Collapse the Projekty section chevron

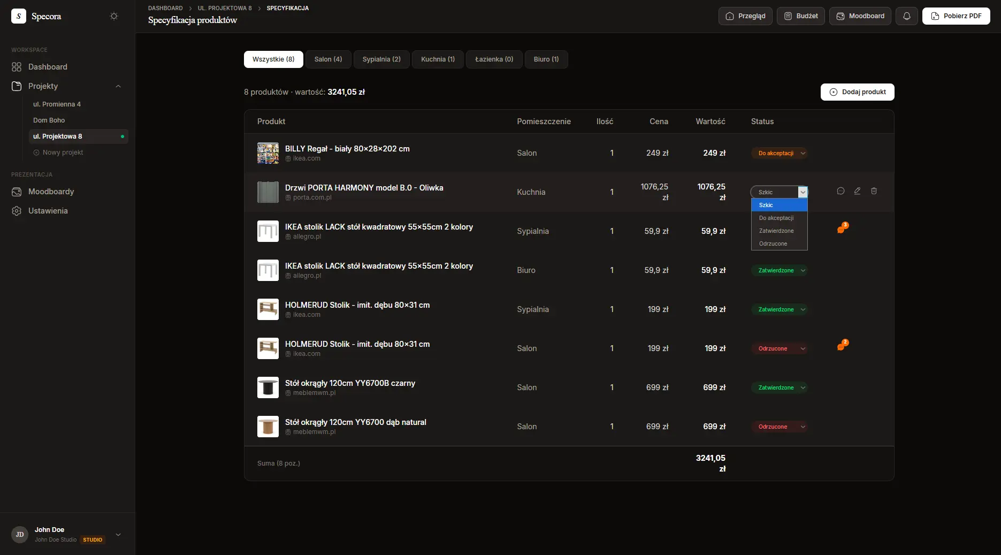coord(118,86)
